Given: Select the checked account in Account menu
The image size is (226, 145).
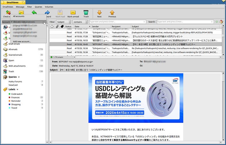Looking at the screenshot, I should click(x=28, y=22).
